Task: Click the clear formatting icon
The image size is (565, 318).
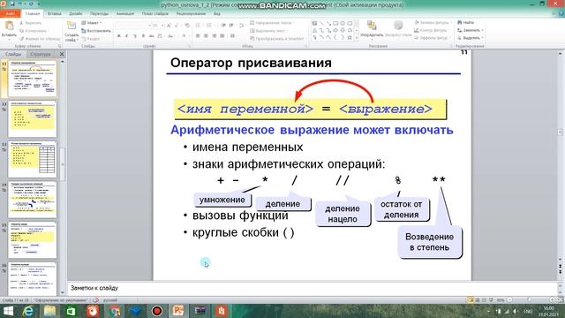Action: click(x=186, y=26)
